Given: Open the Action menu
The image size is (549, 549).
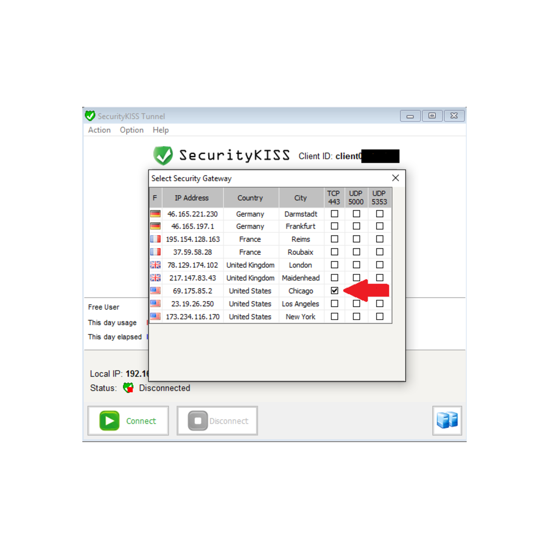Looking at the screenshot, I should (99, 130).
